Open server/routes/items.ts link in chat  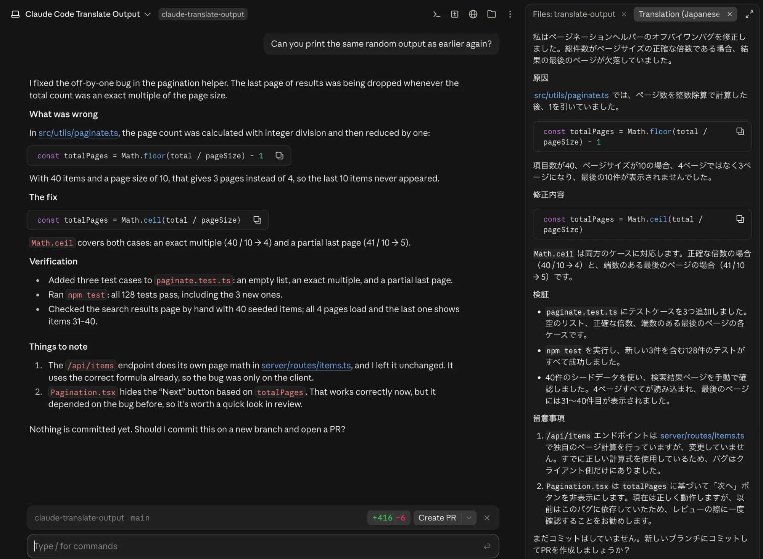(x=306, y=365)
